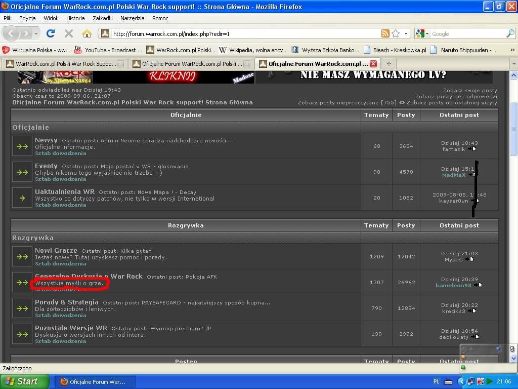Image resolution: width=518 pixels, height=389 pixels.
Task: Open the Plik menu
Action: click(8, 19)
